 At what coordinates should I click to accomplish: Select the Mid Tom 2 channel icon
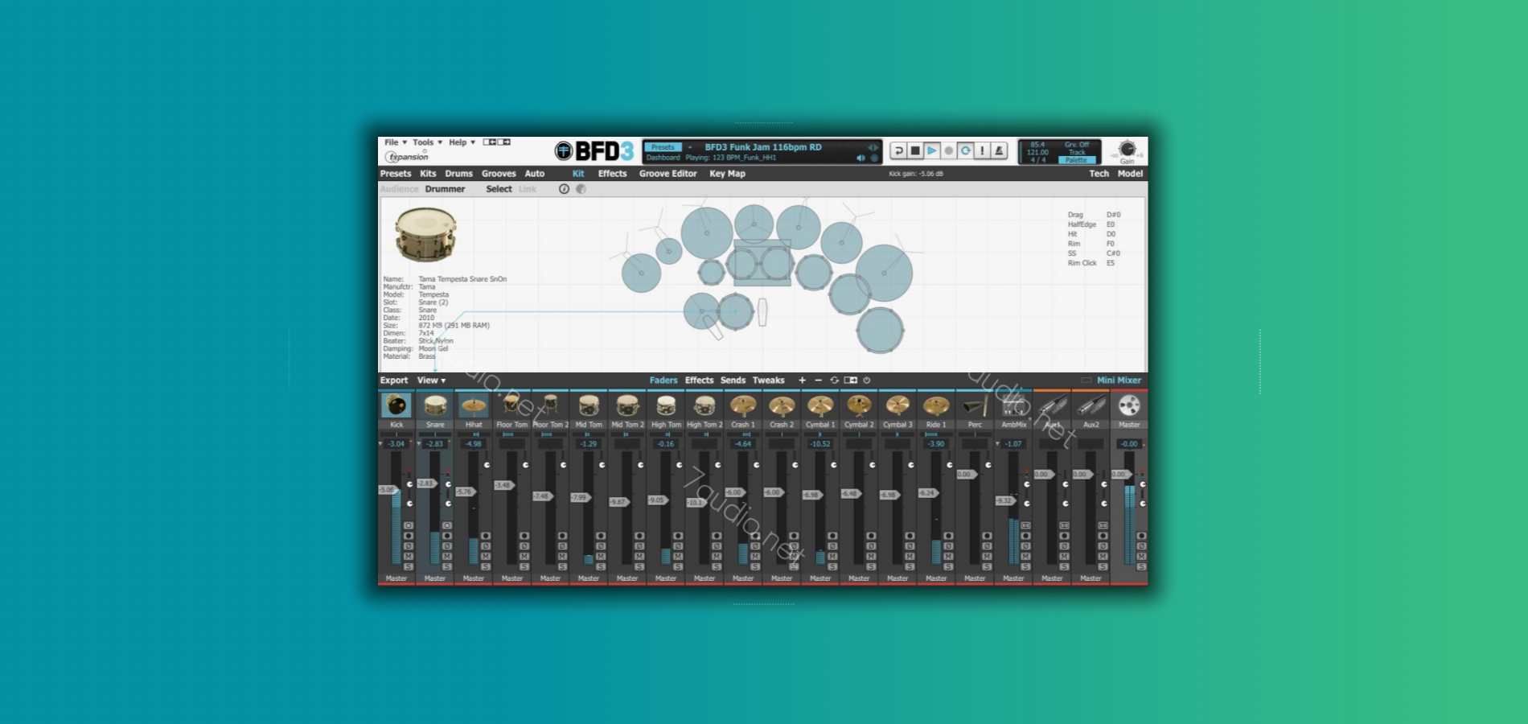(627, 405)
